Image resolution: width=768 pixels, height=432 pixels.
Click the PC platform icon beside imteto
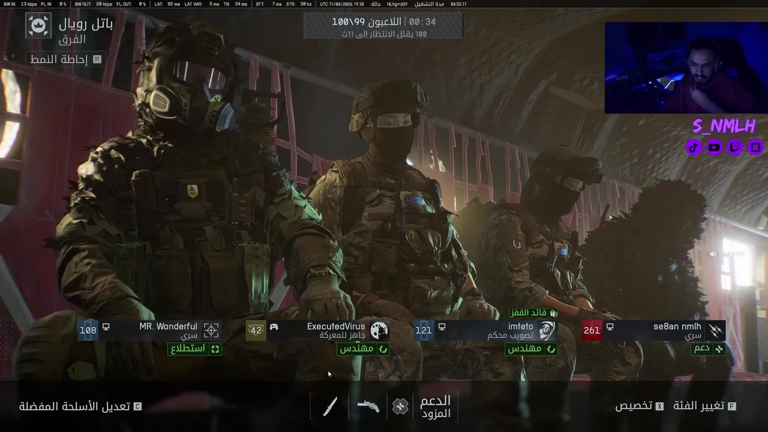[x=442, y=327]
